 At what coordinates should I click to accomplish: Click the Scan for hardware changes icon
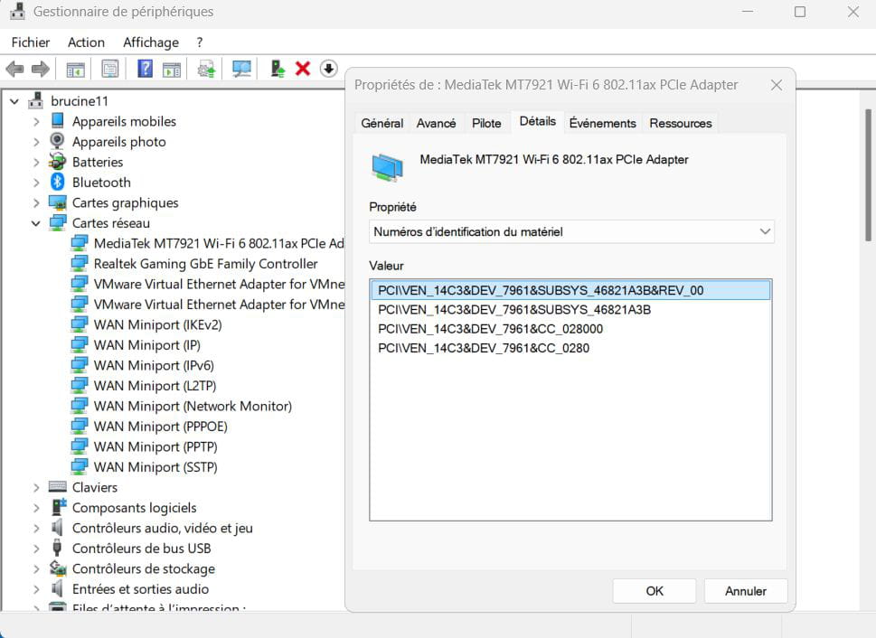coord(242,70)
